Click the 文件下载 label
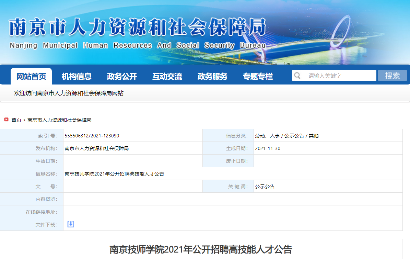 tap(46, 225)
